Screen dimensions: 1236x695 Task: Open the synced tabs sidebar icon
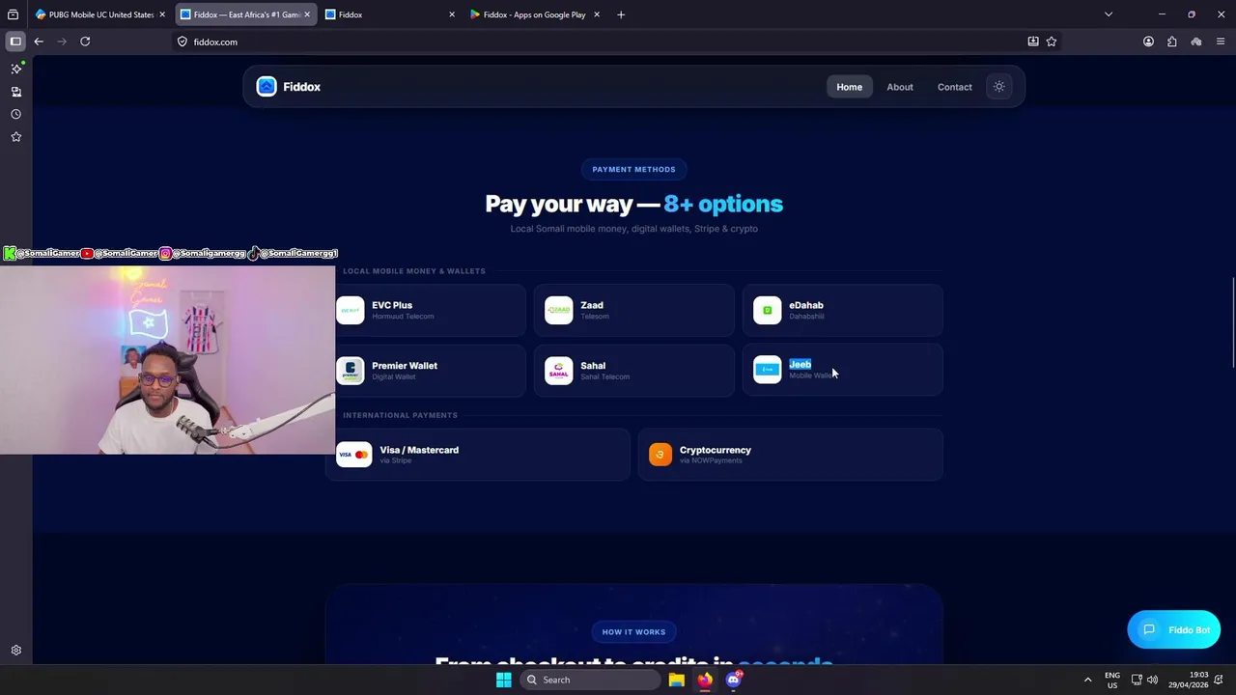[16, 92]
